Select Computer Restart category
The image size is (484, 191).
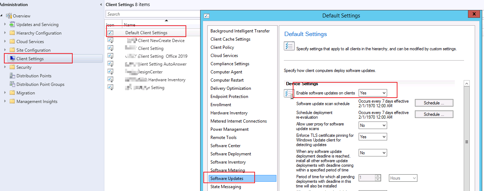pyautogui.click(x=227, y=80)
